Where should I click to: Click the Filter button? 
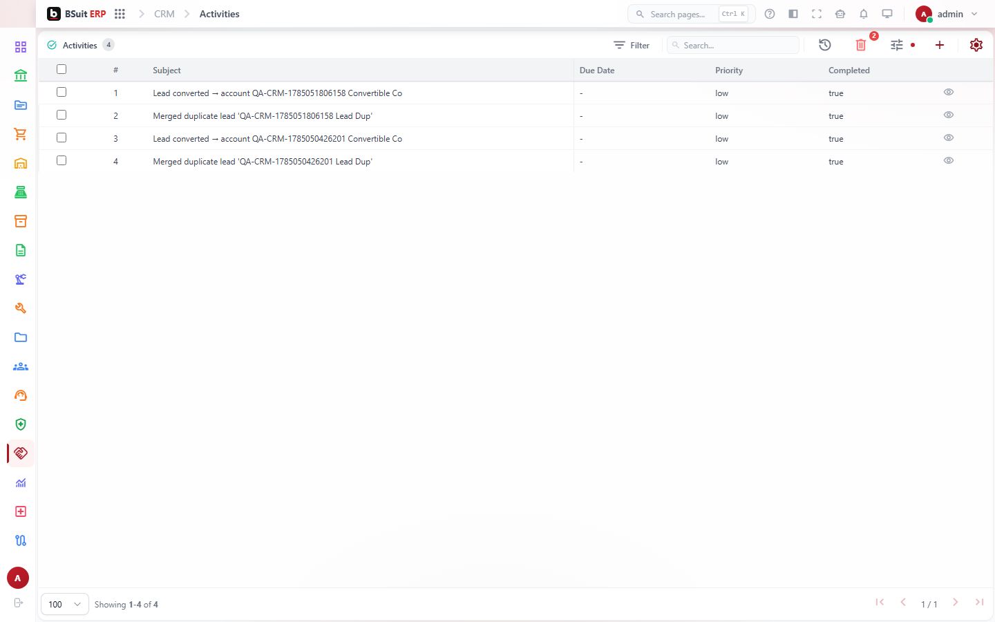632,45
